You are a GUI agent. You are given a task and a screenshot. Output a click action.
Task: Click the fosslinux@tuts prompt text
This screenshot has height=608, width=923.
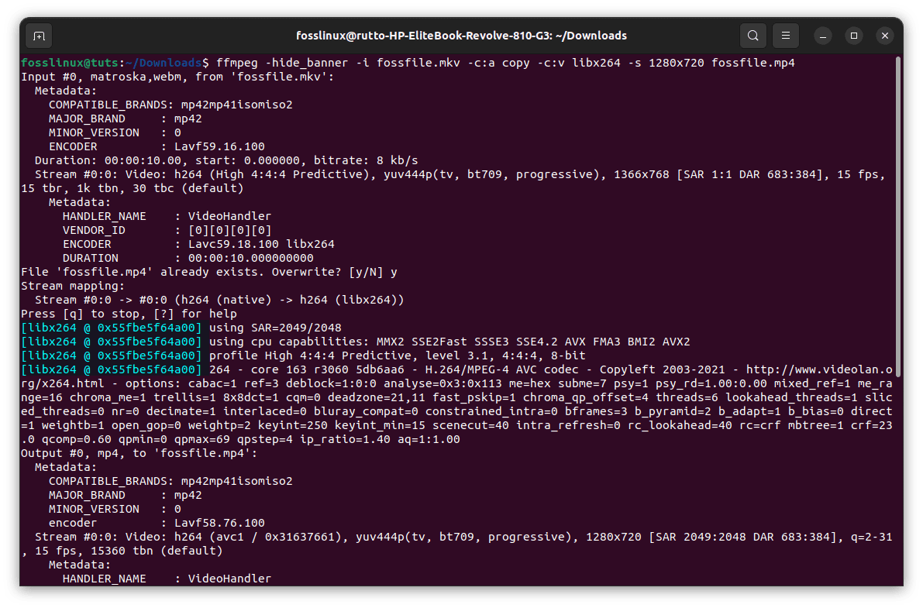coord(70,63)
